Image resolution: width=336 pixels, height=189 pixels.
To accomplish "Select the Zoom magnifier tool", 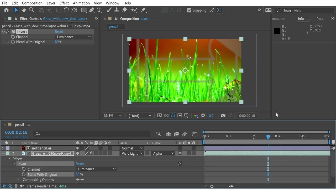I will click(31, 10).
